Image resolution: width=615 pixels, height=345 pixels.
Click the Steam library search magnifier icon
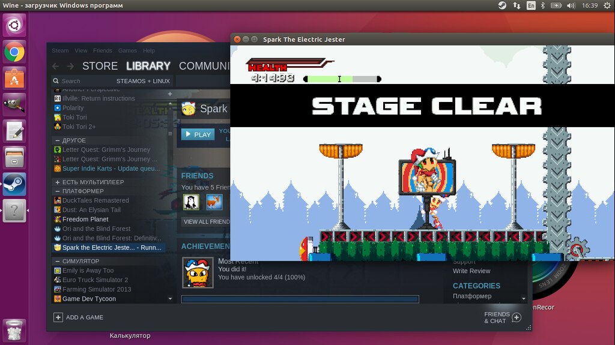[x=56, y=81]
